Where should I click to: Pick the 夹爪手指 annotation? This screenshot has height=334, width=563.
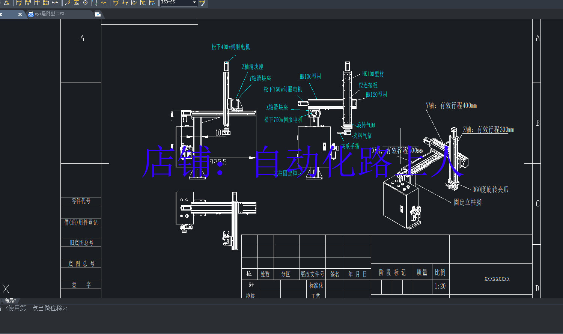[350, 146]
